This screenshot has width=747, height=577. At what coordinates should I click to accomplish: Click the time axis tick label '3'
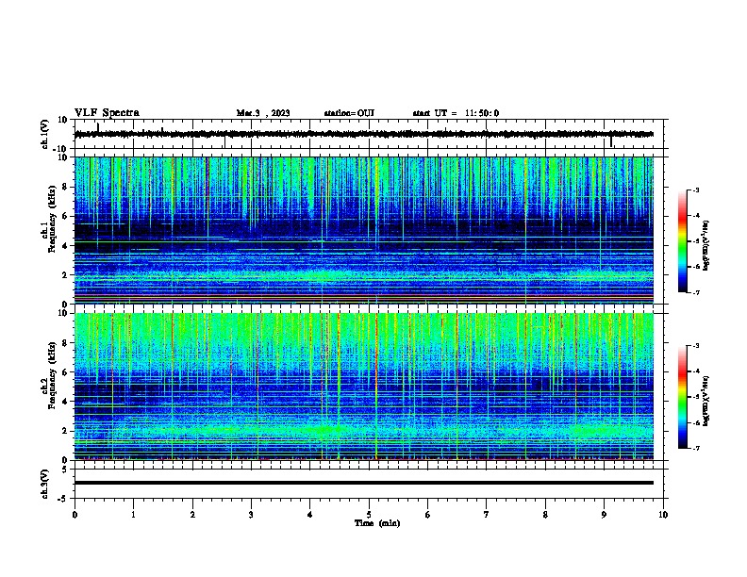[251, 515]
